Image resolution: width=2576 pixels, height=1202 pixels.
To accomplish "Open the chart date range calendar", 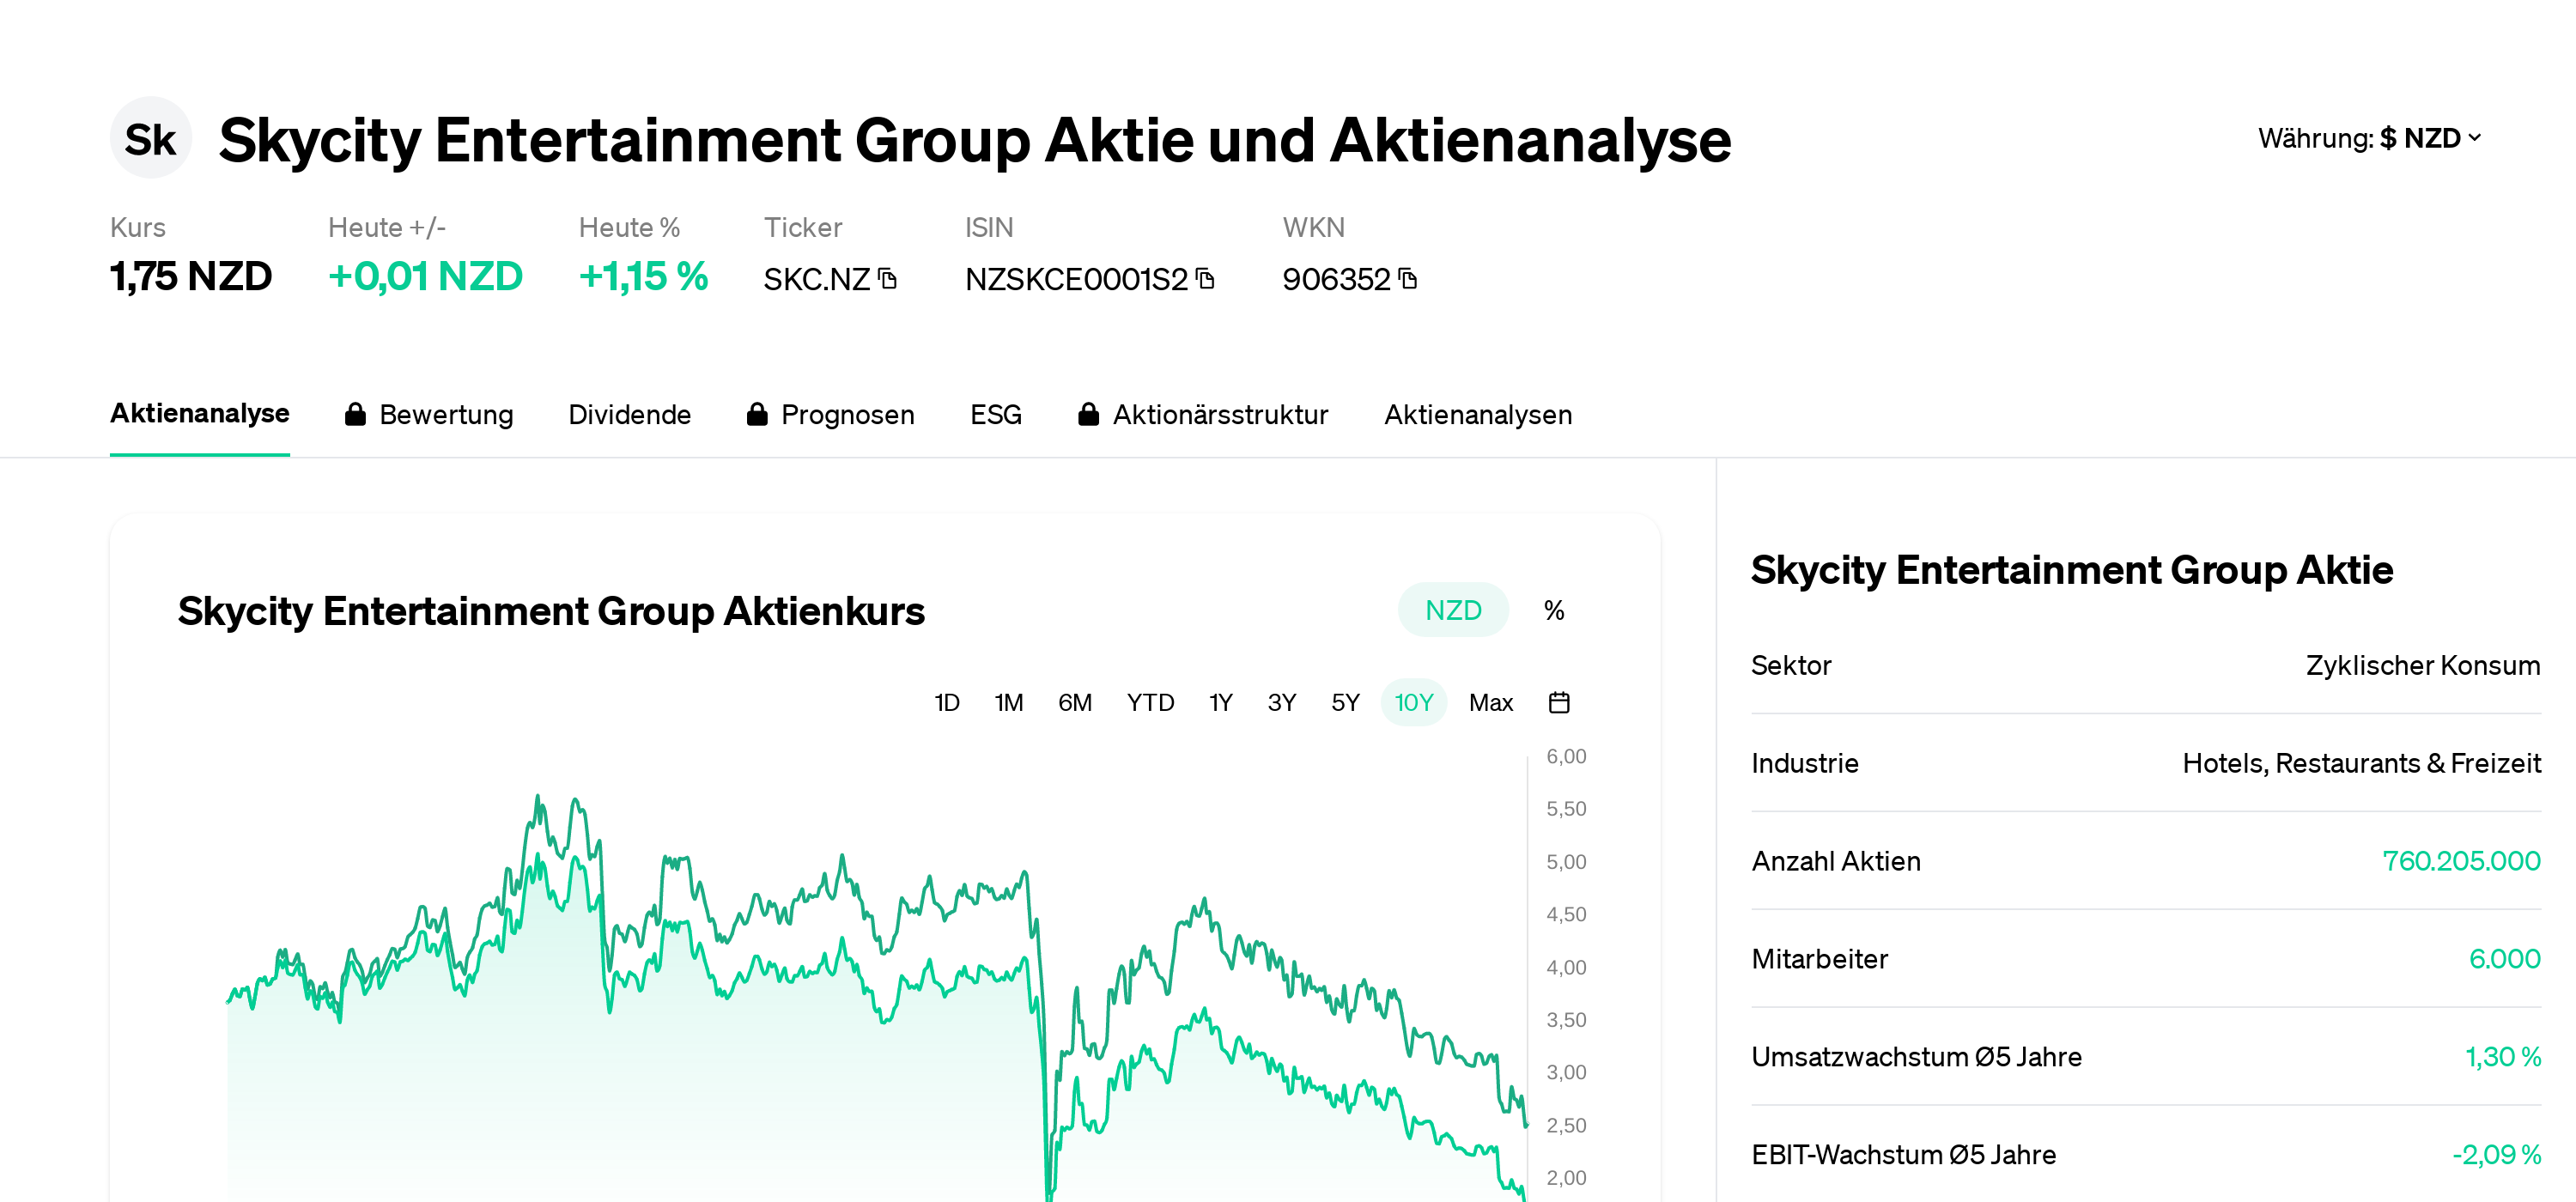I will click(1558, 703).
